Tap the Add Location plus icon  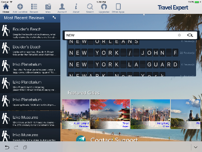20,8
